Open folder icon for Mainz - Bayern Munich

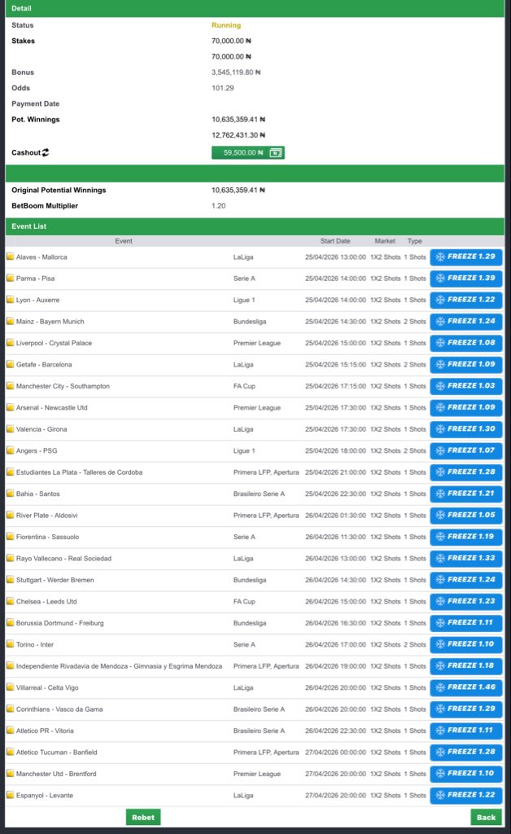[x=10, y=321]
